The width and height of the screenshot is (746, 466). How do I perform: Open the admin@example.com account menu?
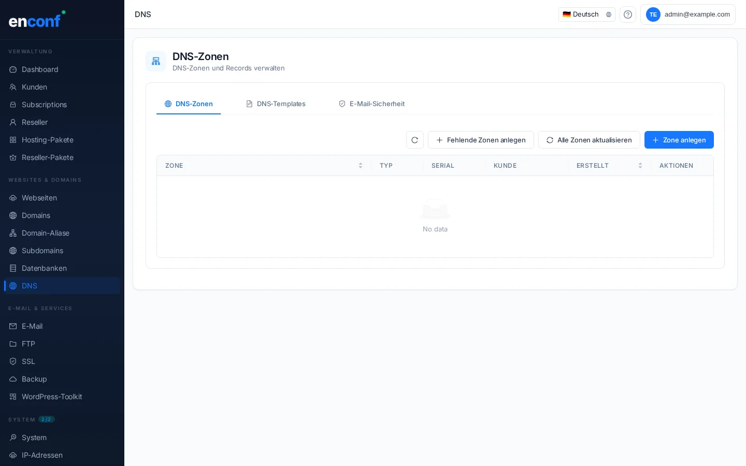pyautogui.click(x=696, y=14)
